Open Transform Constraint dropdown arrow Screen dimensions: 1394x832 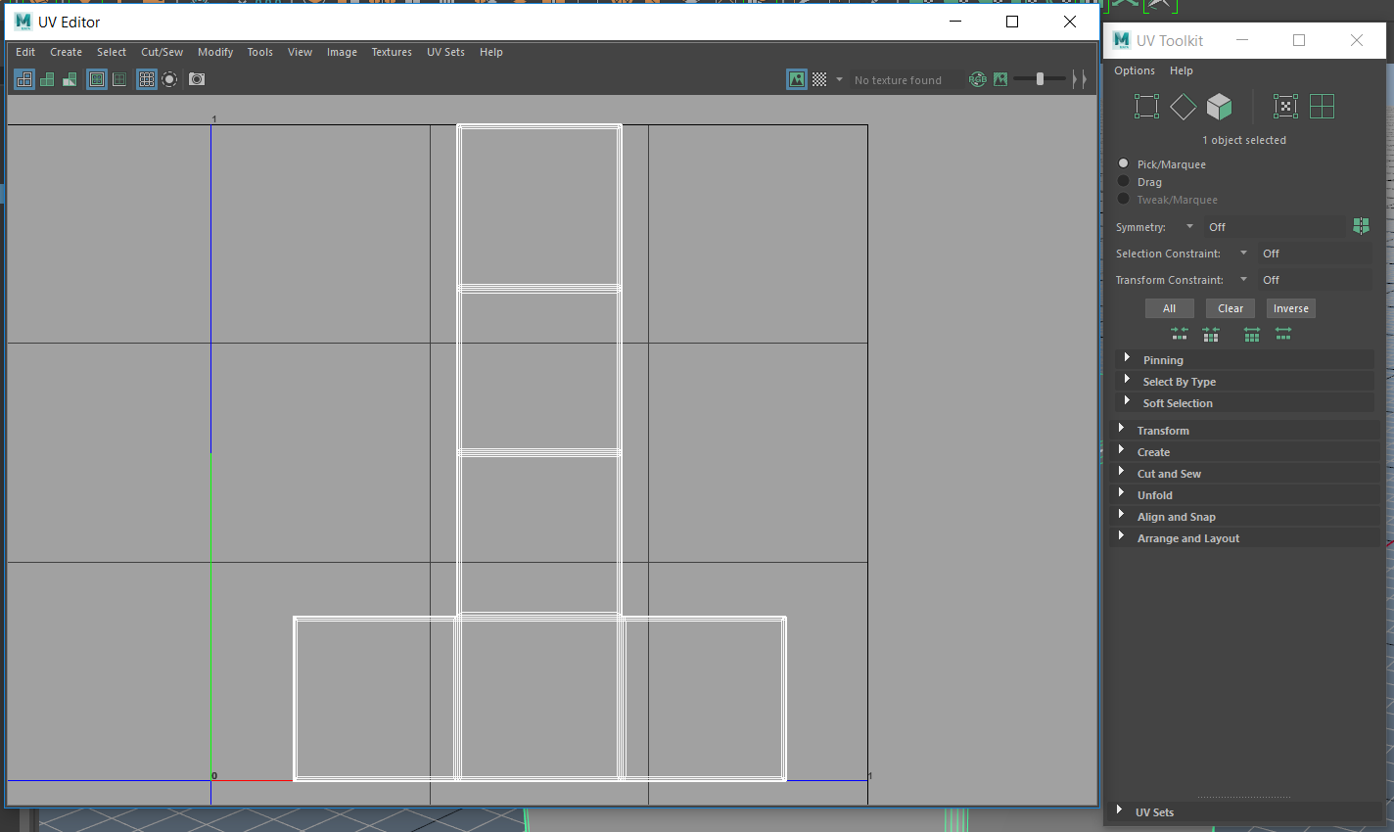tap(1243, 279)
